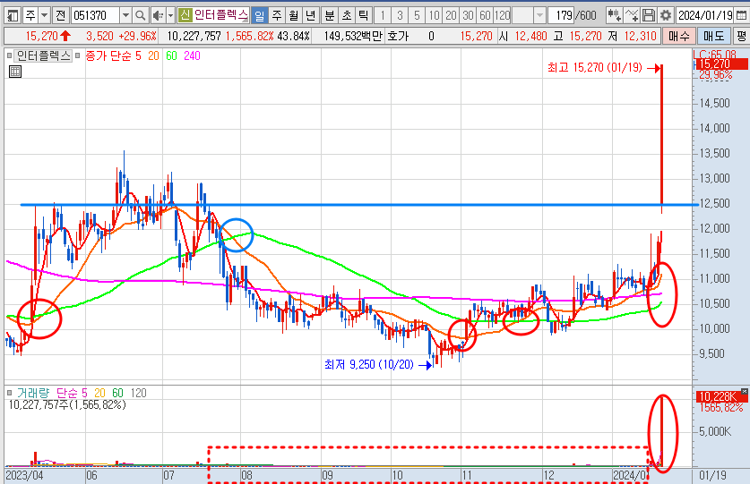Select the 5 interval button
750x484 pixels.
(417, 16)
